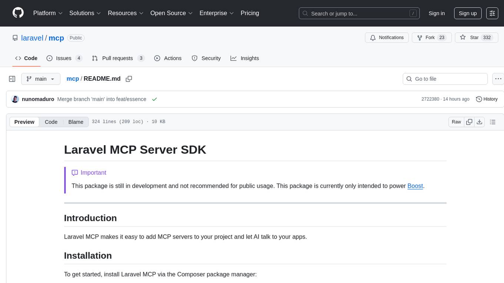Open the command palette icon in header
The width and height of the screenshot is (504, 283).
click(492, 13)
